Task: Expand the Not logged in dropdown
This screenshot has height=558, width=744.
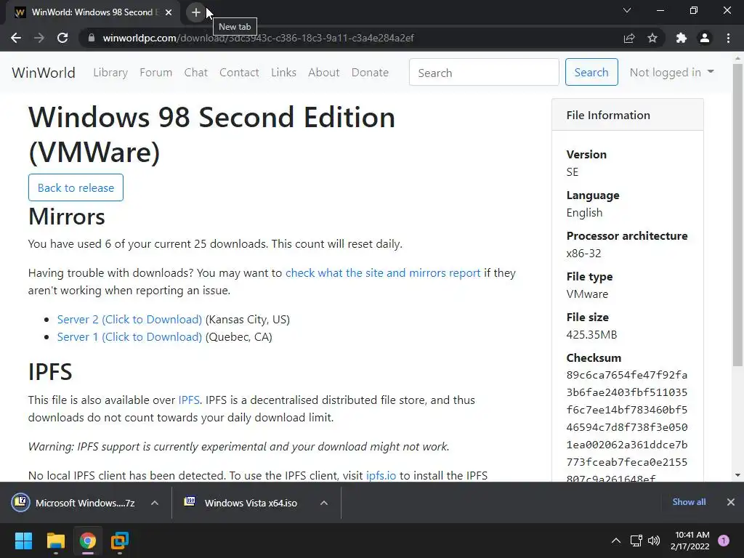Action: pos(671,72)
